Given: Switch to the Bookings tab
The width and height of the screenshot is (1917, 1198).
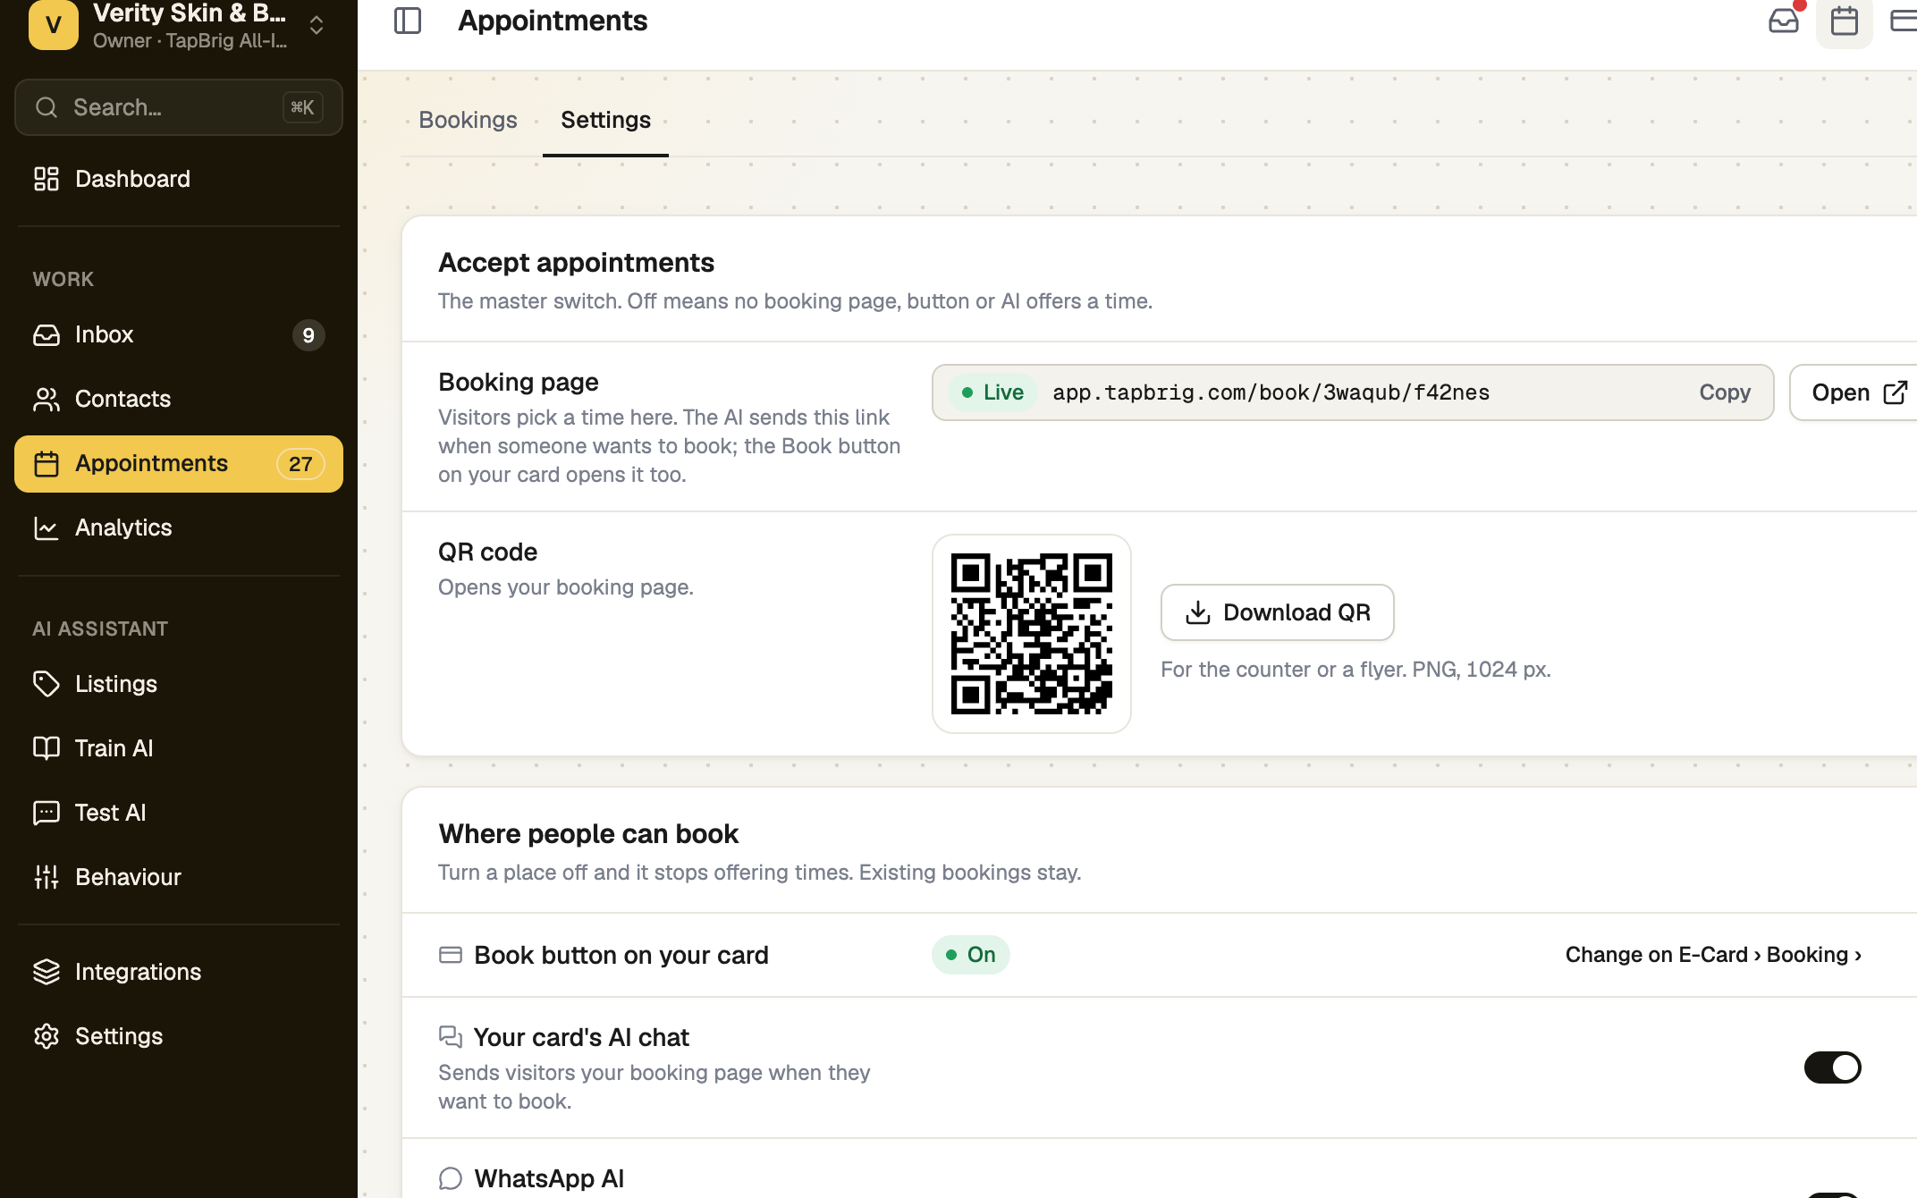Looking at the screenshot, I should (468, 120).
